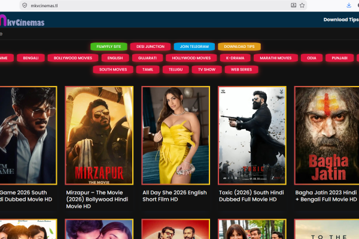
Task: Click the site security shield icon
Action: pyautogui.click(x=25, y=5)
